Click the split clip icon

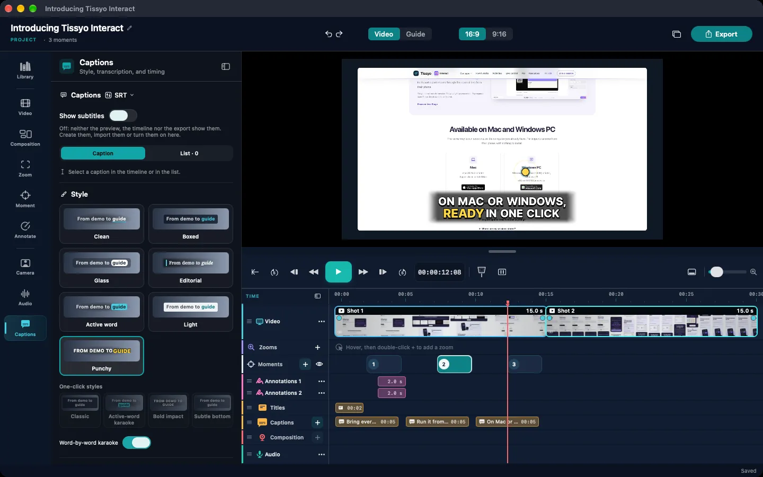502,272
